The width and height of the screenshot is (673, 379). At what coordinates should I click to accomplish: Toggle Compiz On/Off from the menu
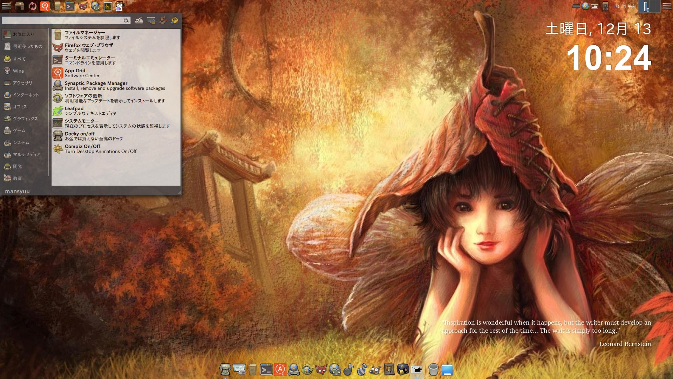point(116,149)
